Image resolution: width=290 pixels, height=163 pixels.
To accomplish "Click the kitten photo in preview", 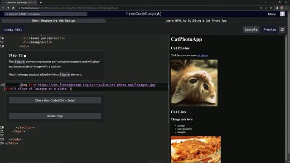I will (194, 83).
